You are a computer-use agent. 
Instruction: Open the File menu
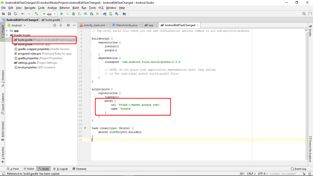3,8
